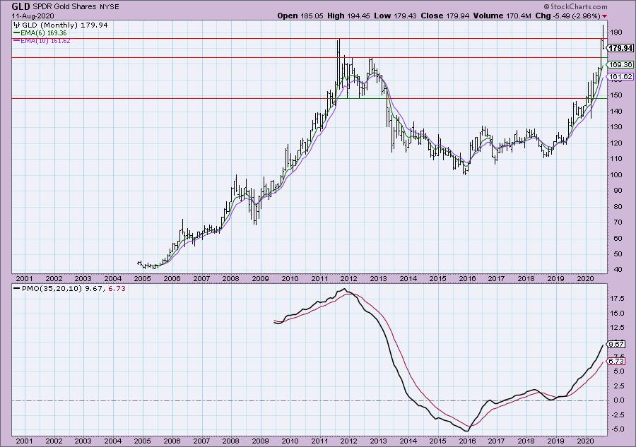The height and width of the screenshot is (447, 636).
Task: Click the 2005 label on price chart axis
Action: point(142,279)
